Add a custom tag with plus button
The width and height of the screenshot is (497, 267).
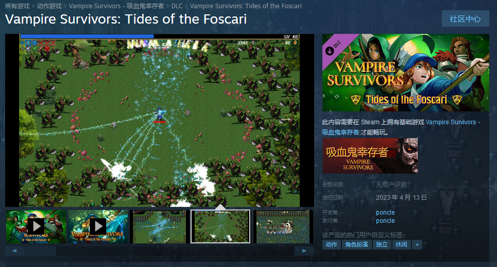417,244
